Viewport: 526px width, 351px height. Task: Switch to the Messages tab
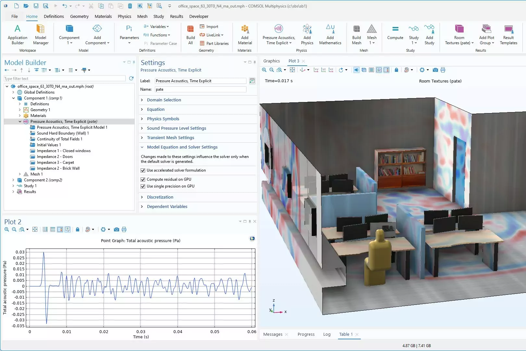[273, 334]
